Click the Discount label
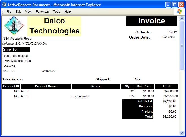The image size is (186, 137). coord(146,106)
